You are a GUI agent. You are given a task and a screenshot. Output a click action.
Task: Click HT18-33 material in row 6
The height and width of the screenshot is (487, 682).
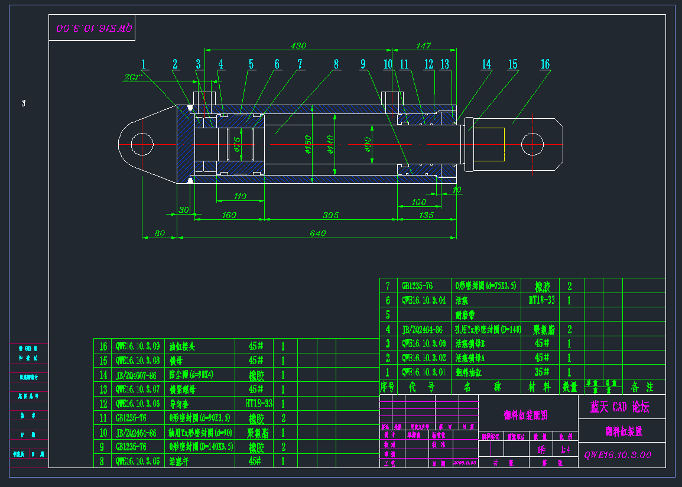541,300
